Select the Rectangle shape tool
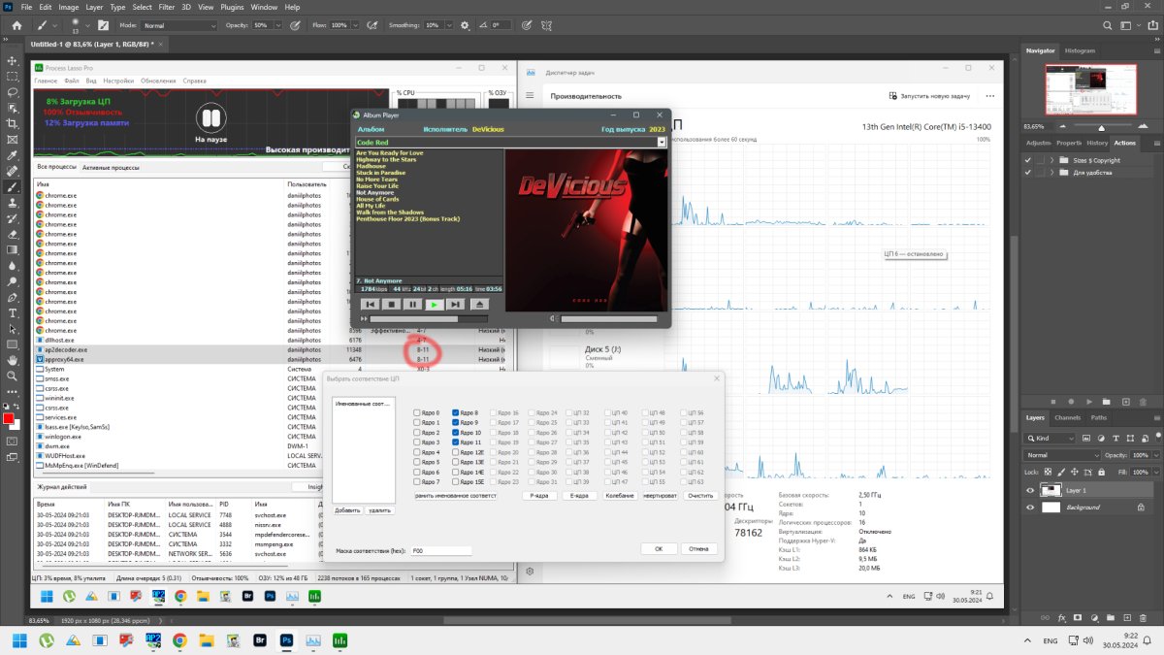 click(x=13, y=344)
